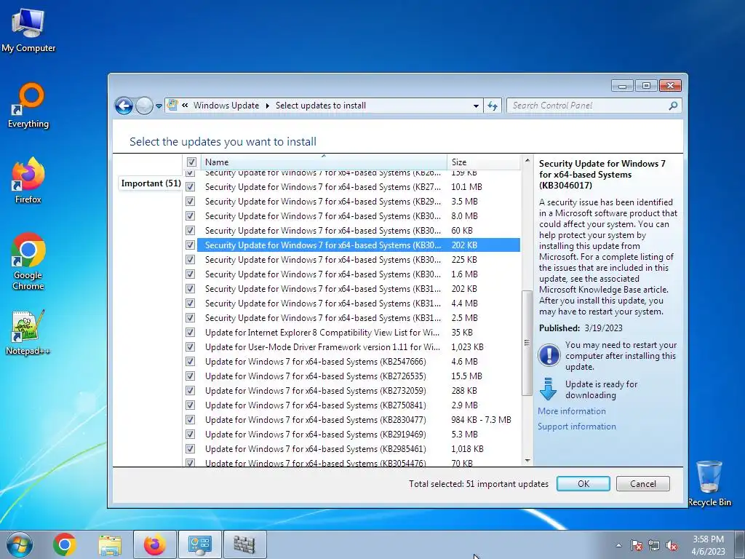Click scrollbar down arrow in update list
Image resolution: width=745 pixels, height=559 pixels.
(x=527, y=460)
